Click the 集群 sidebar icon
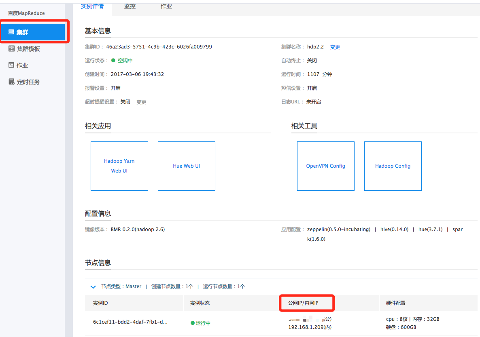Viewport: 480px width, 337px height. click(11, 32)
